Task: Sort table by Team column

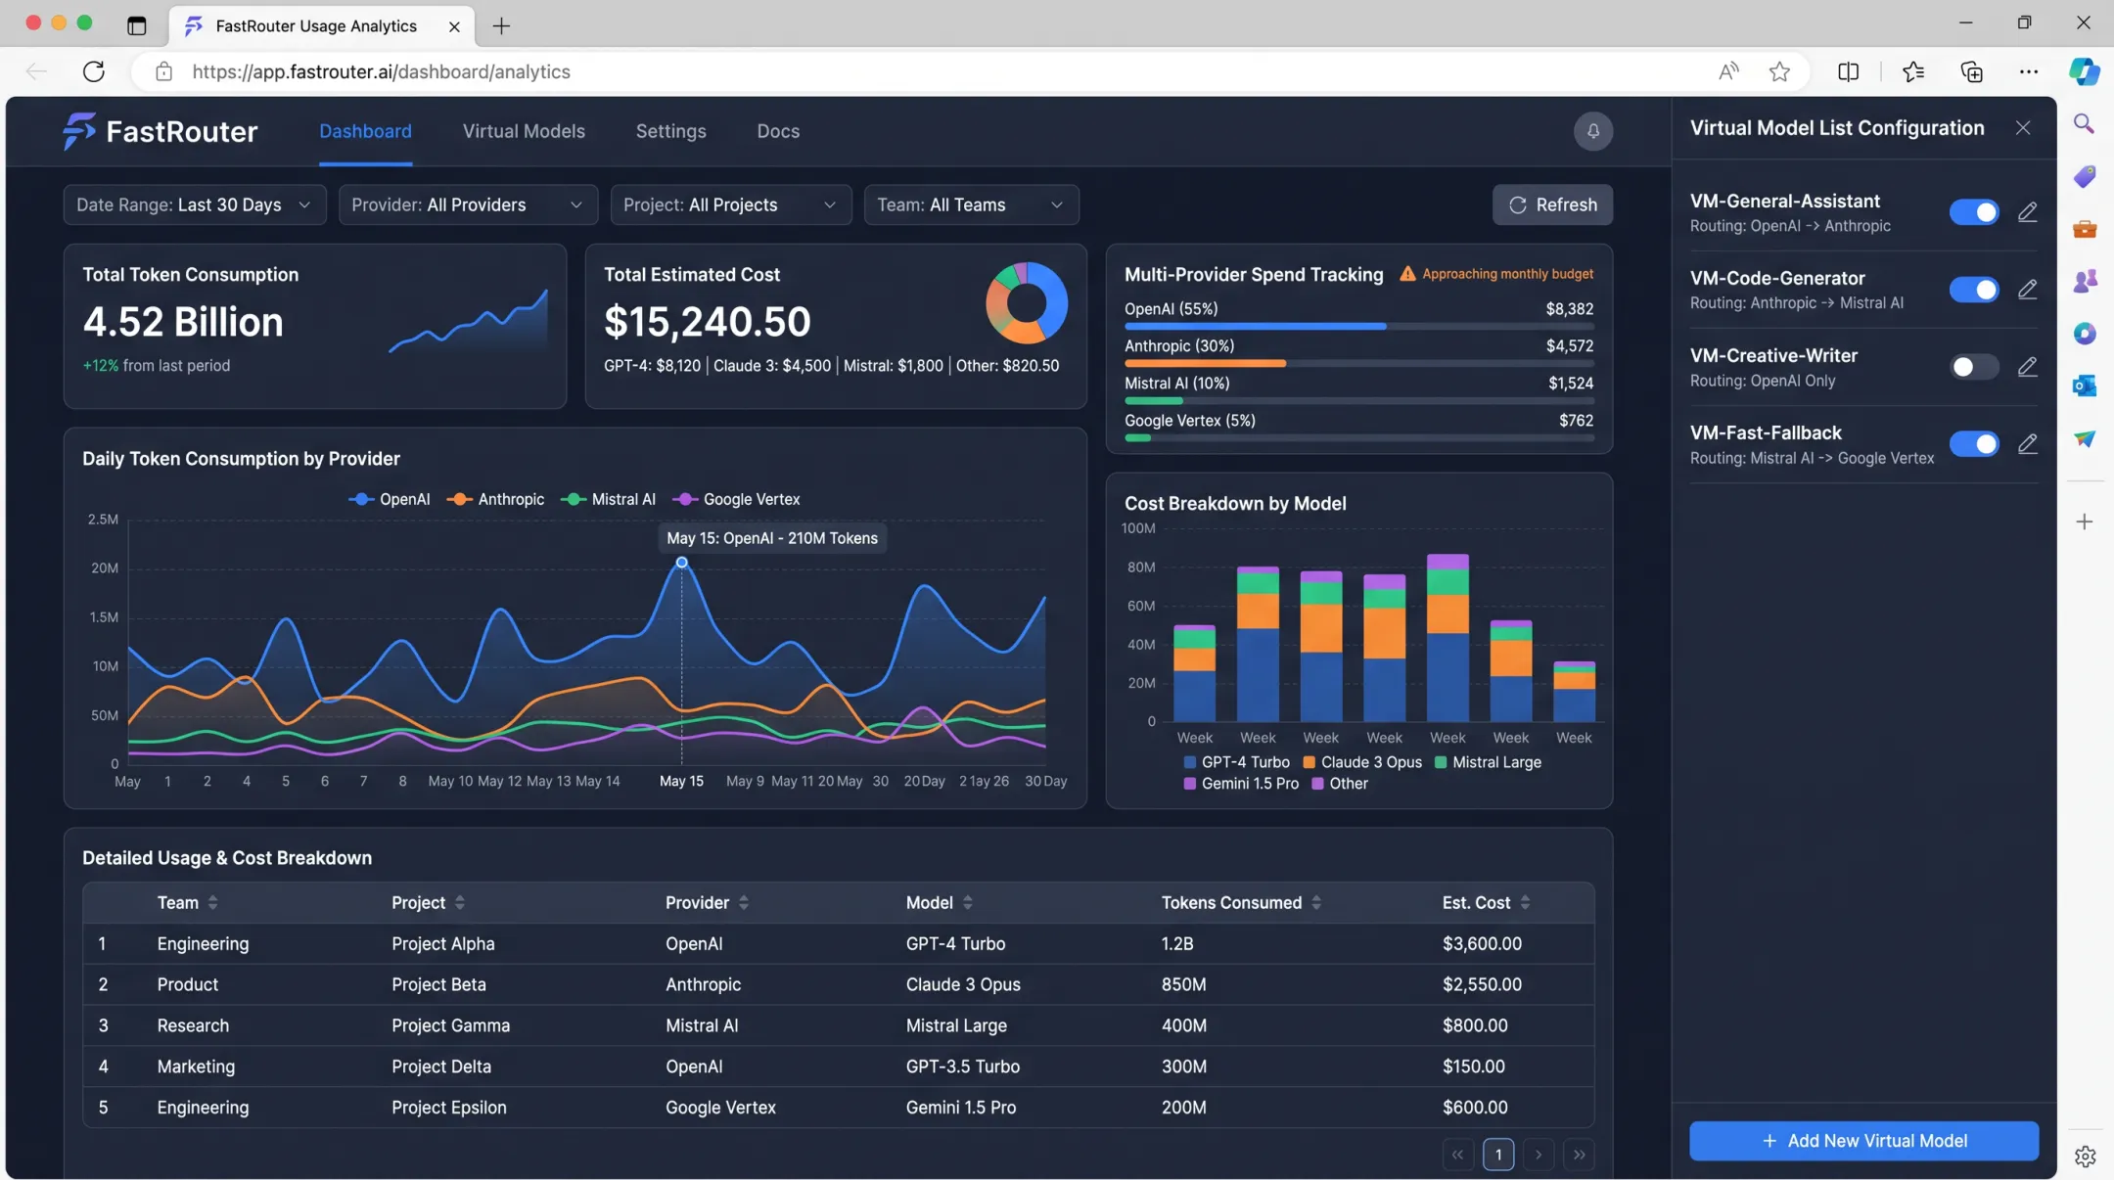Action: click(187, 902)
